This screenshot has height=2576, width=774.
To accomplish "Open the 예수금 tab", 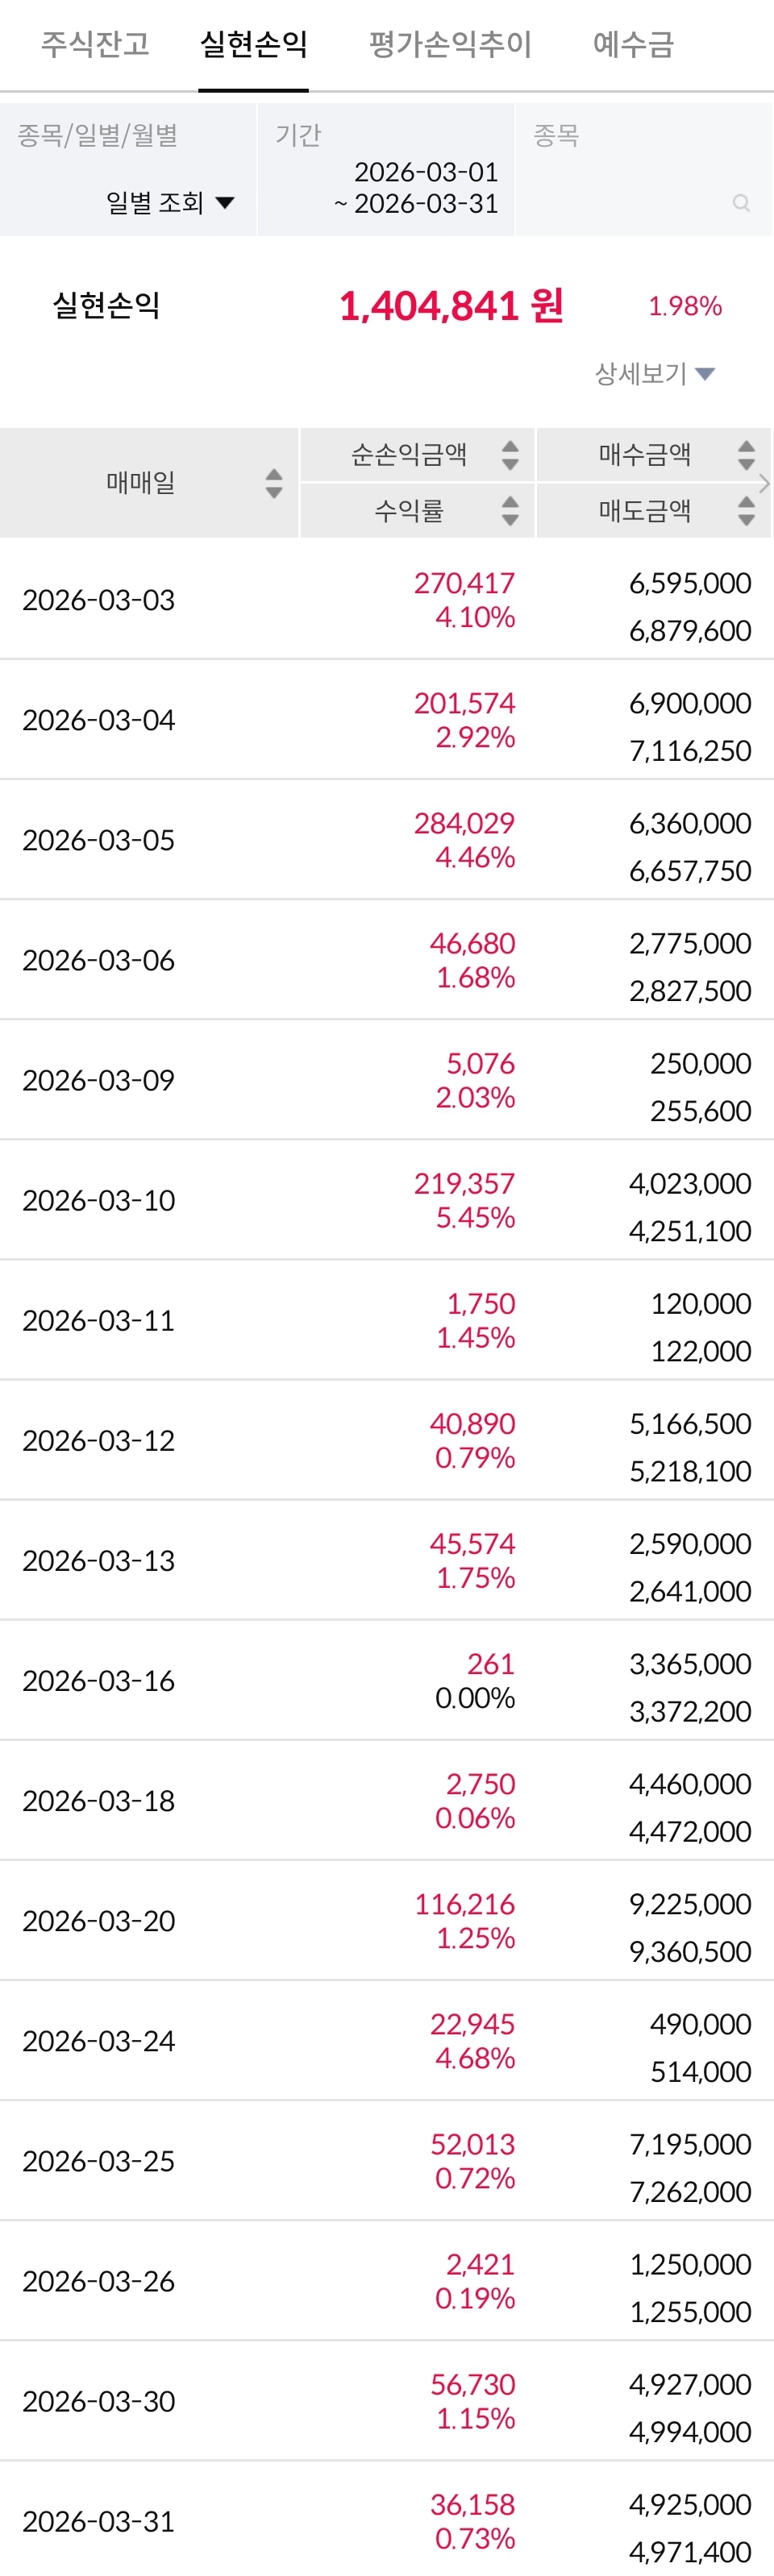I will [x=633, y=45].
